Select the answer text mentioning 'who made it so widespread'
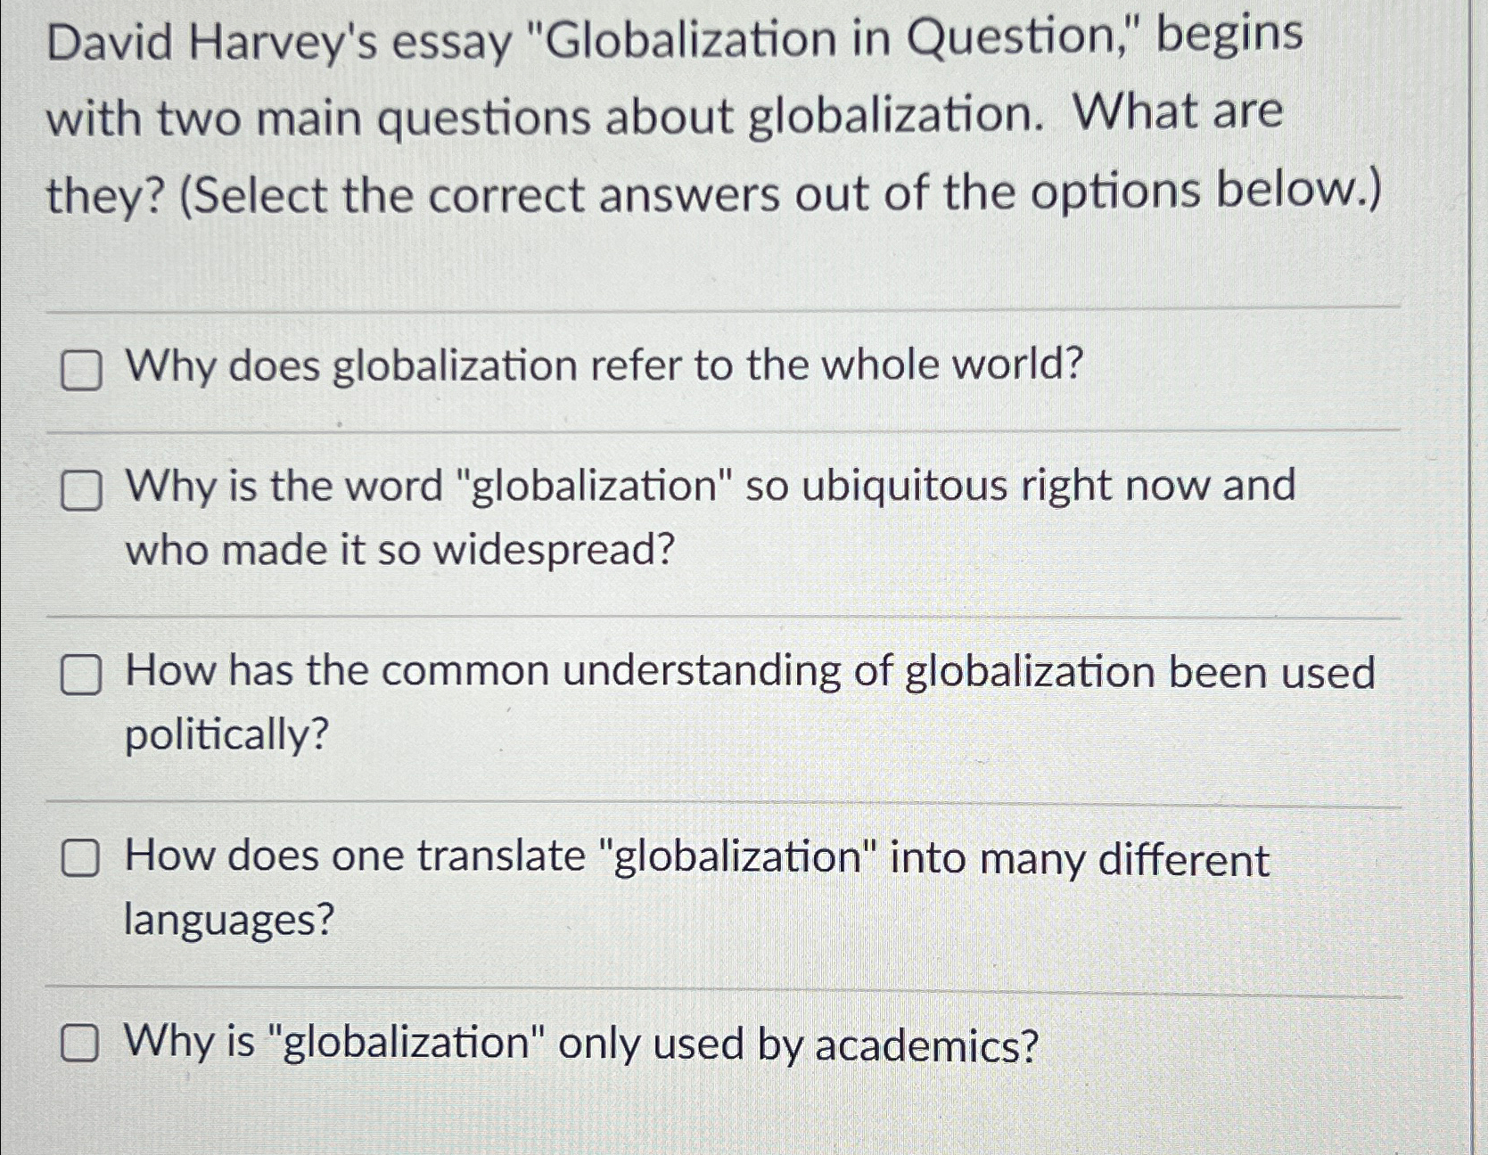 [x=398, y=550]
